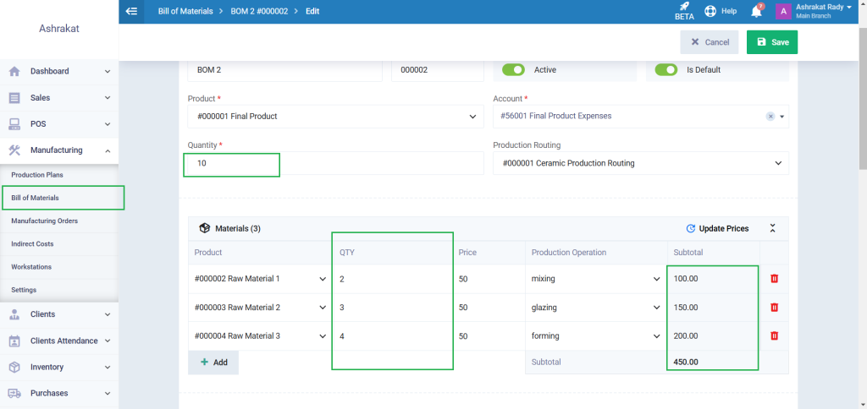Image resolution: width=867 pixels, height=409 pixels.
Task: Open Workstations in the sidebar
Action: tap(31, 267)
